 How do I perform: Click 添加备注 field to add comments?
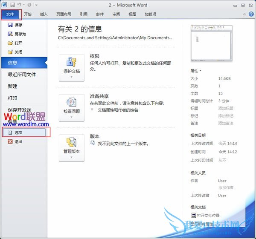[226, 123]
